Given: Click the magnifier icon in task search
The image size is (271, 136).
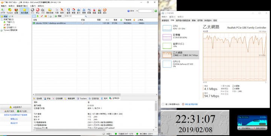Looking at the screenshot, I should 86,16.
